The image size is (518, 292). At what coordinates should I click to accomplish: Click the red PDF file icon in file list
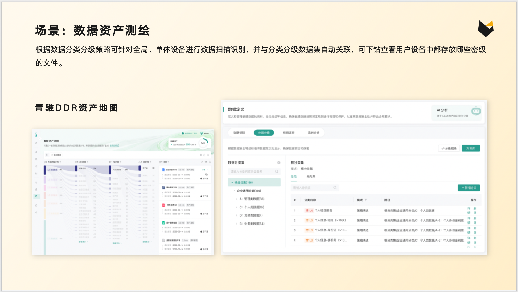[x=164, y=205]
